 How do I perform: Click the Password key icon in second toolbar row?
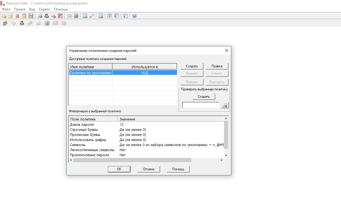click(x=30, y=23)
